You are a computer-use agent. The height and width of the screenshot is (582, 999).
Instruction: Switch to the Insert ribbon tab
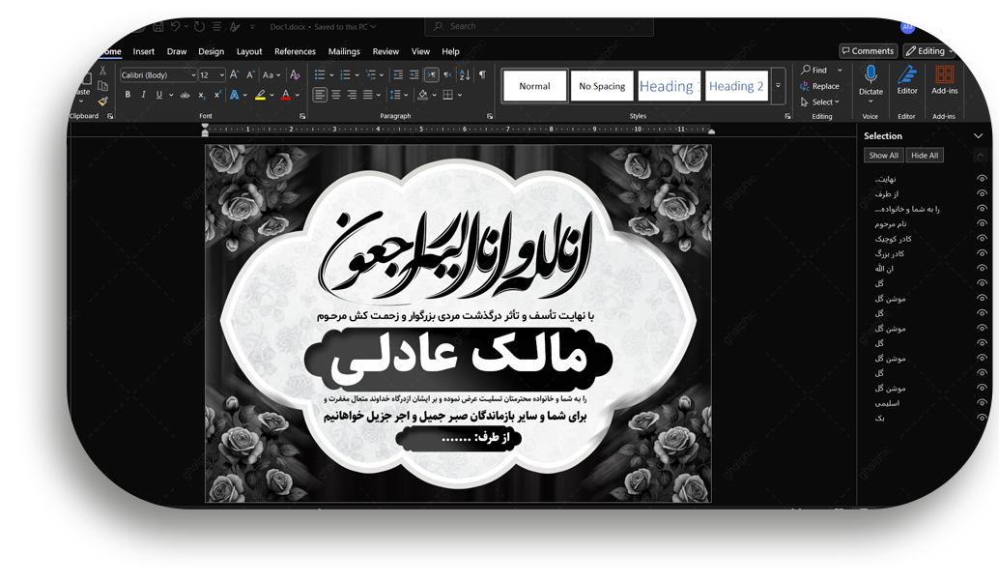144,52
